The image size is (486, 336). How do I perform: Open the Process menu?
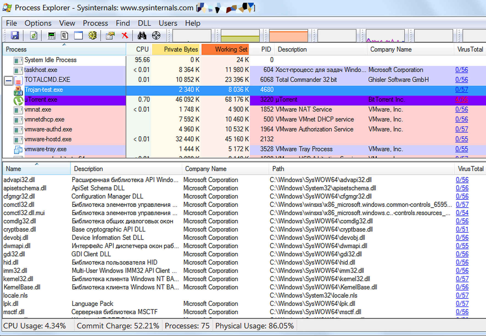[95, 23]
